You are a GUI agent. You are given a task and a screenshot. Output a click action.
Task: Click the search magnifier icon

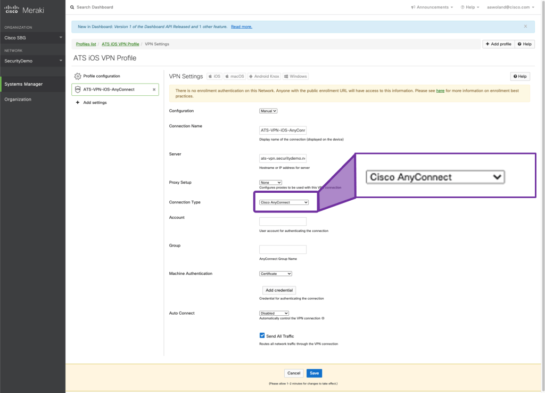coord(72,7)
